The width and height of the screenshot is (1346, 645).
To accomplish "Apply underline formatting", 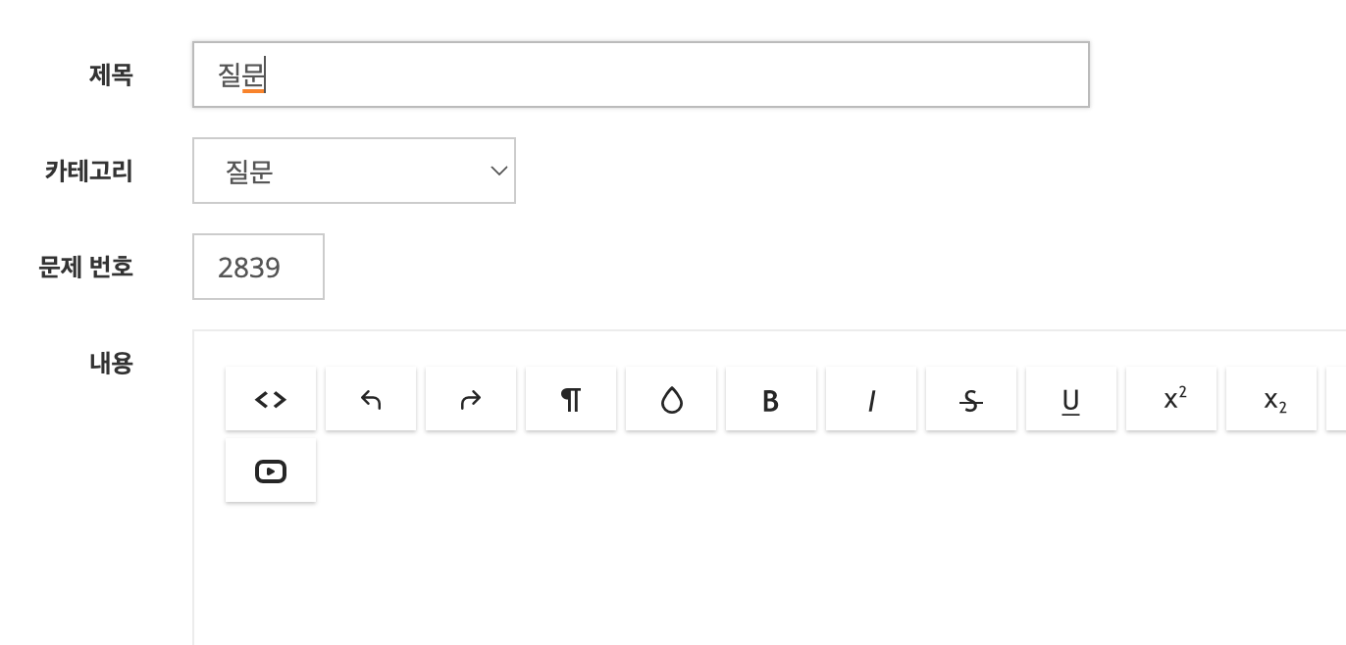I will (x=1071, y=399).
